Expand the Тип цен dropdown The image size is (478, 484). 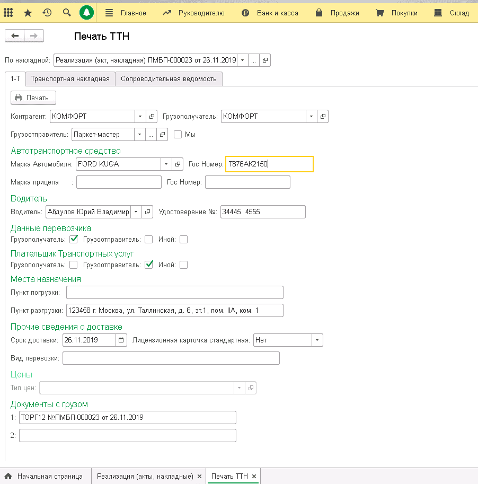pyautogui.click(x=239, y=388)
